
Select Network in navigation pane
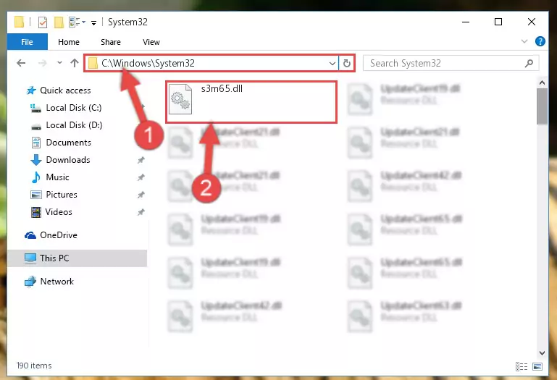point(49,282)
